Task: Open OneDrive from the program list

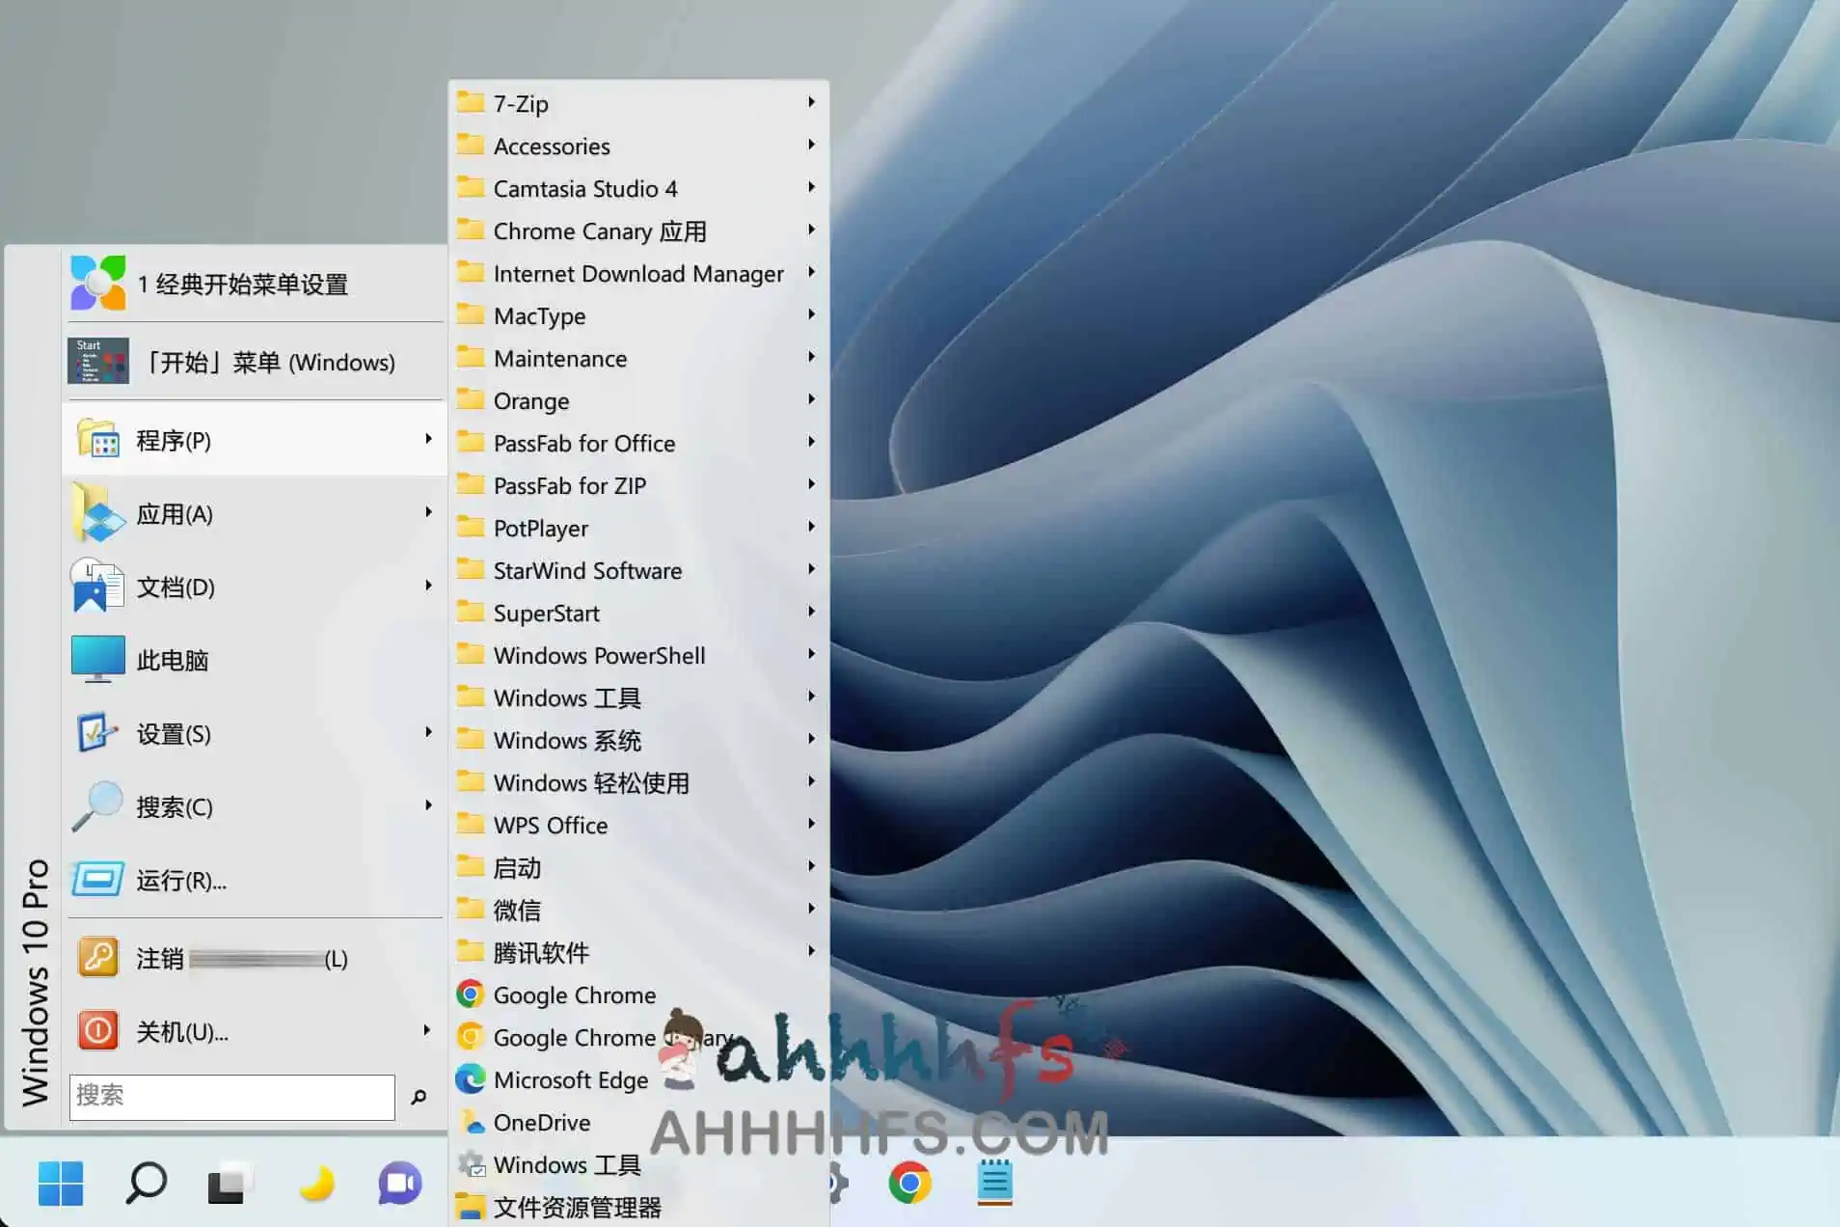Action: 542,1122
